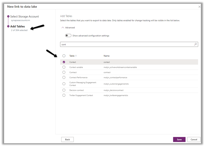Go to Select Storage Account step
The width and height of the screenshot is (205, 147).
(25, 16)
